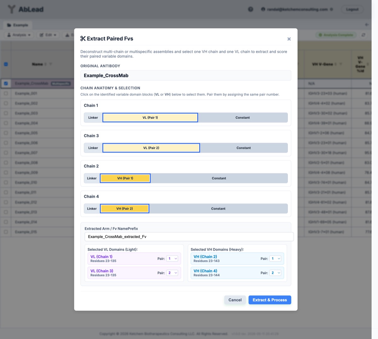Click the Example_007 row name
Image resolution: width=378 pixels, height=339 pixels.
click(26, 153)
